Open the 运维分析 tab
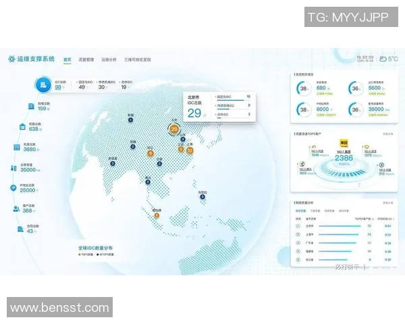Viewport: 405px width, 324px height. click(x=109, y=60)
